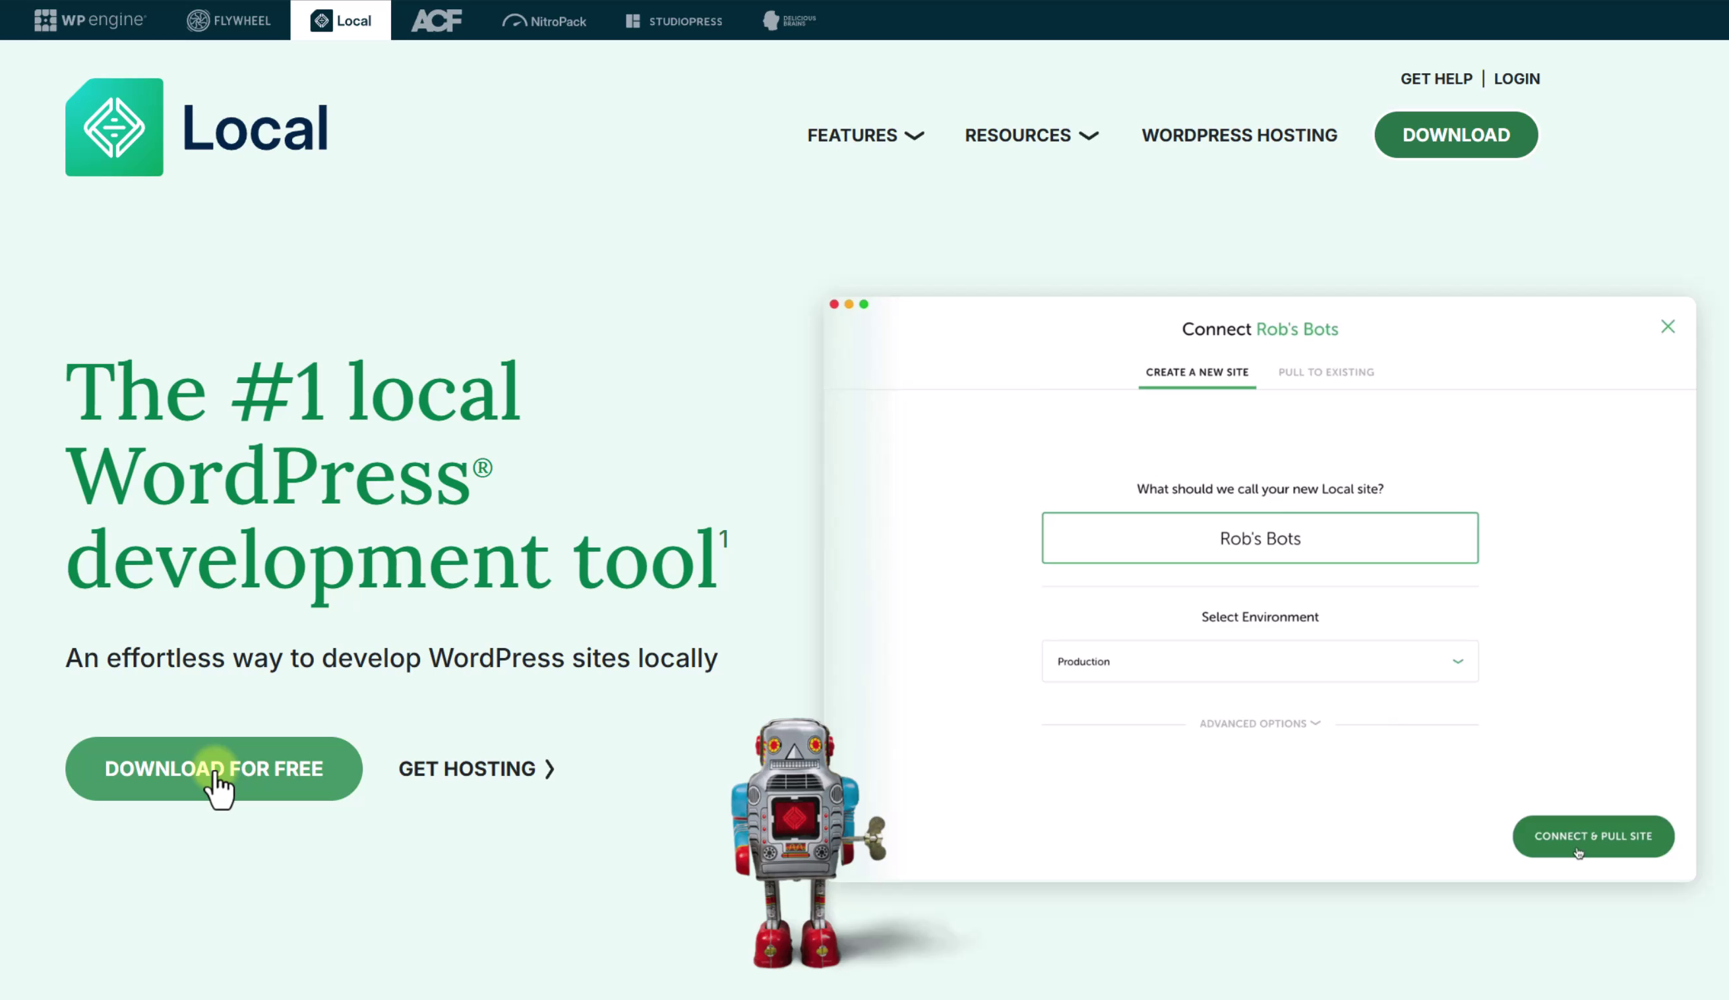Image resolution: width=1729 pixels, height=1000 pixels.
Task: Click the Connect & Pull Site button
Action: click(x=1593, y=835)
